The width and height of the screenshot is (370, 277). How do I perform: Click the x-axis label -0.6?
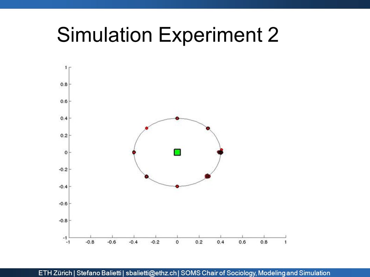(x=112, y=242)
